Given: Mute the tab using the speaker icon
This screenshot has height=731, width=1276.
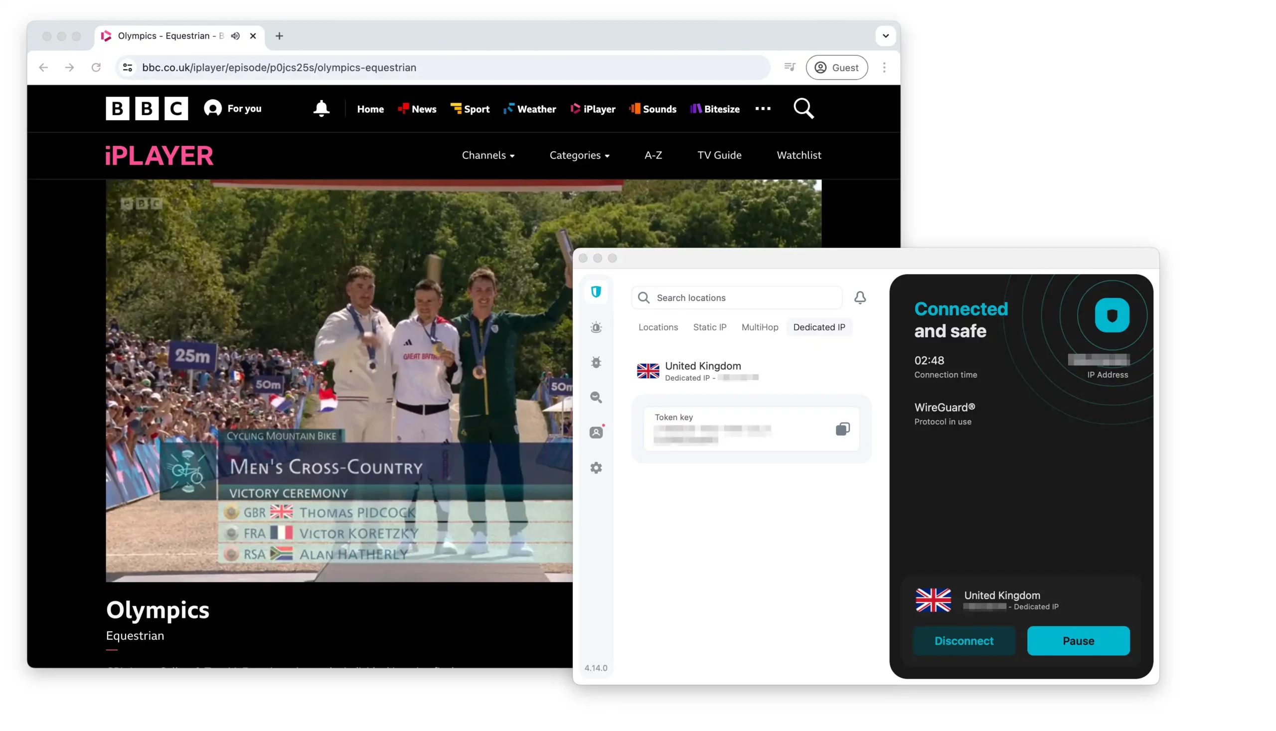Looking at the screenshot, I should pos(236,36).
